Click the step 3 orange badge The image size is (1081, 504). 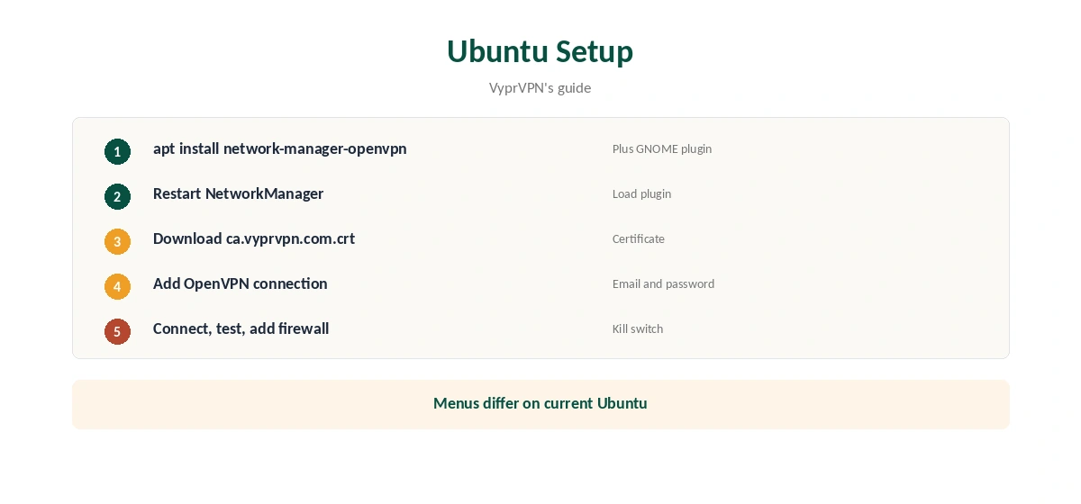117,241
